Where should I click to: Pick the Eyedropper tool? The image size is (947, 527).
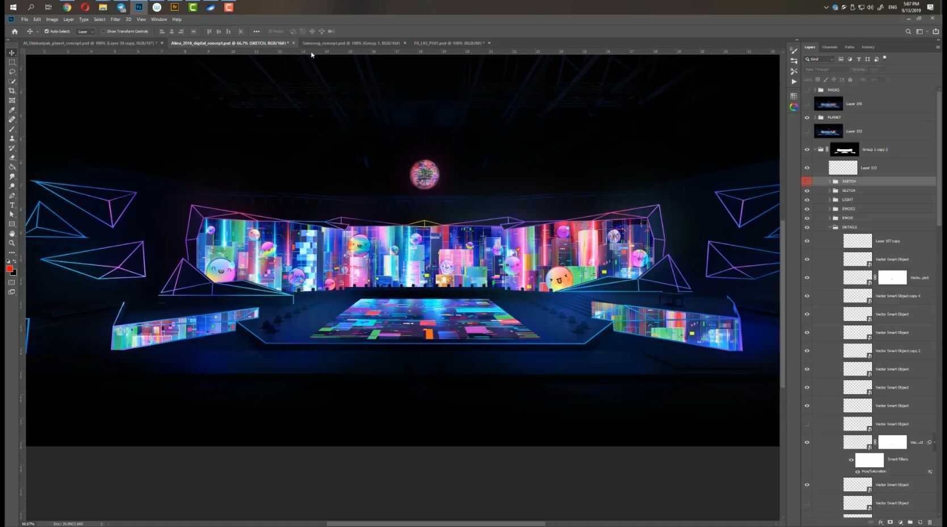(12, 110)
